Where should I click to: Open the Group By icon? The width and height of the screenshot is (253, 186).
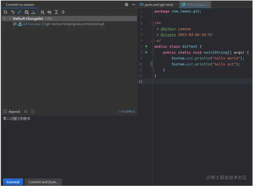click(42, 12)
